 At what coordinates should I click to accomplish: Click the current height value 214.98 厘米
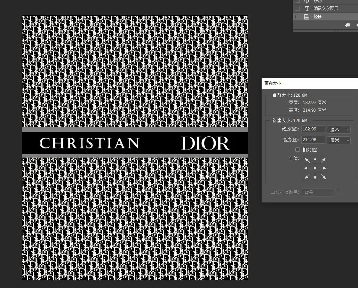coord(315,110)
